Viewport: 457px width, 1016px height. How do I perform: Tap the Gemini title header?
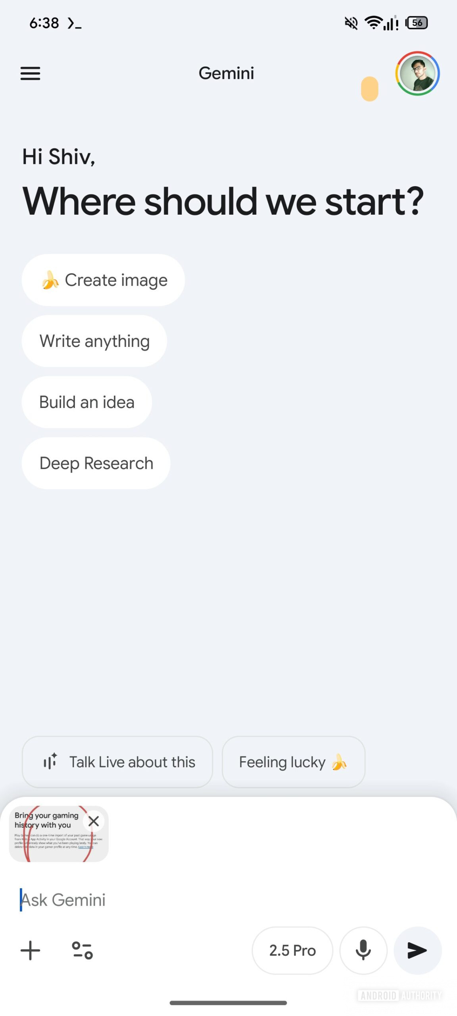(226, 73)
